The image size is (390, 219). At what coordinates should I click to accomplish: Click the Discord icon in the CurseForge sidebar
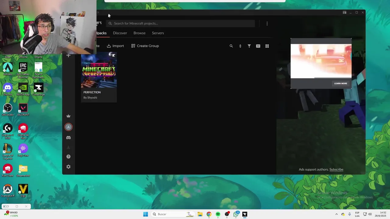[x=68, y=138]
